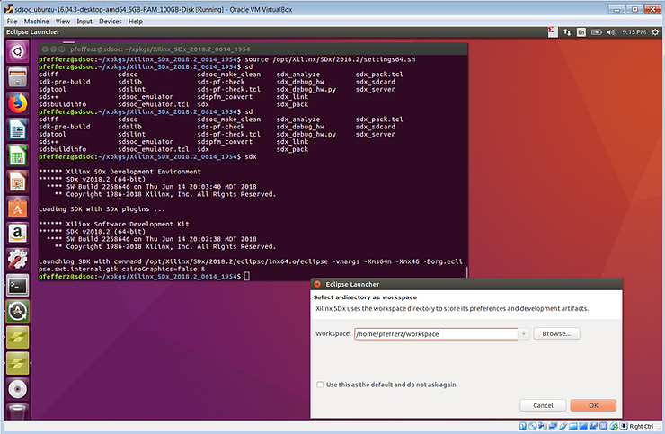Open the sound volume indicator

point(613,32)
